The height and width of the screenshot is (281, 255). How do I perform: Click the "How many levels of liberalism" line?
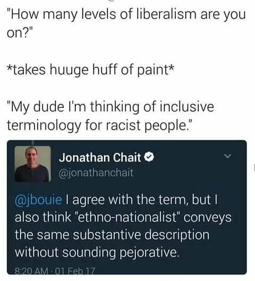pyautogui.click(x=126, y=14)
